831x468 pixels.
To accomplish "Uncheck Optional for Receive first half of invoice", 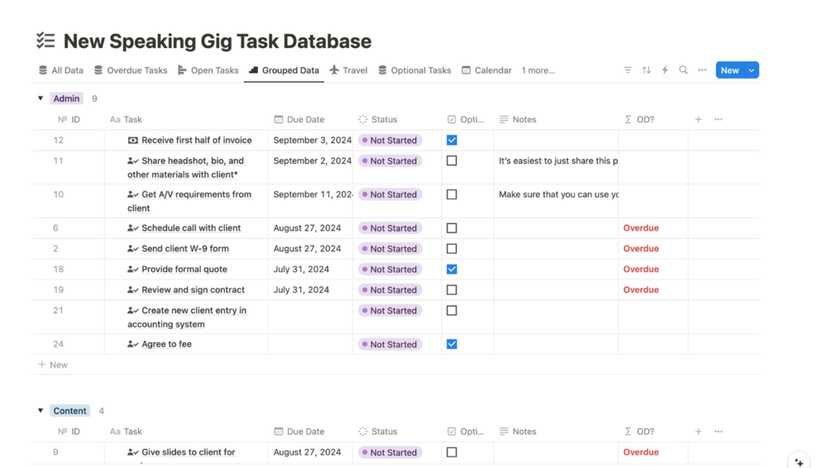I will click(x=451, y=141).
